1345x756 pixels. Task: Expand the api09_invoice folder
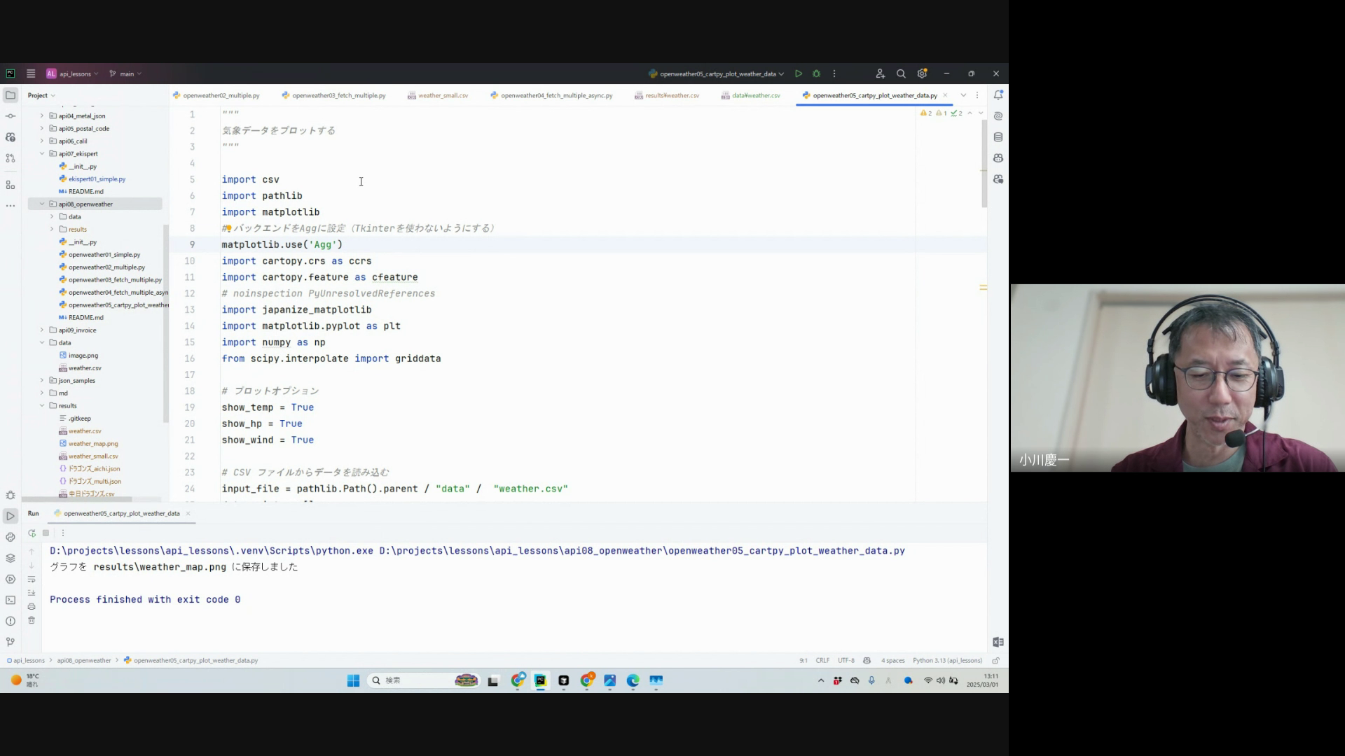(42, 330)
